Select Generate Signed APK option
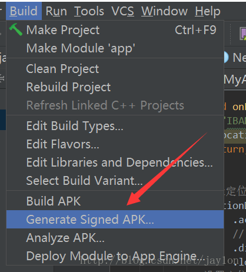 pyautogui.click(x=115, y=220)
